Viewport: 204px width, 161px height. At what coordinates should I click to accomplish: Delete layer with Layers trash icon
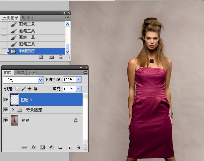pyautogui.click(x=78, y=147)
